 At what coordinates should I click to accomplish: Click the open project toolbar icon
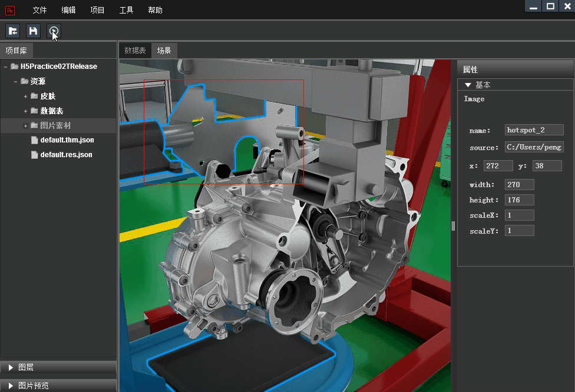click(x=13, y=31)
